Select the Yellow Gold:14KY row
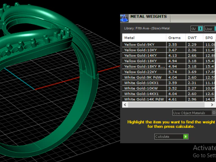This screenshot has height=162, width=216. click(x=169, y=55)
